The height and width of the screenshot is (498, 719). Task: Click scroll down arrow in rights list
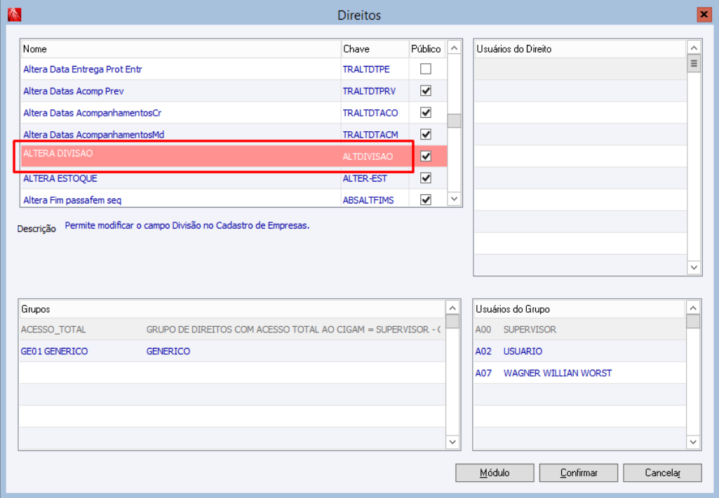point(454,199)
